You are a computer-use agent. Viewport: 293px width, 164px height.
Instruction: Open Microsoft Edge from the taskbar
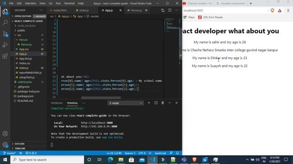tap(110, 160)
